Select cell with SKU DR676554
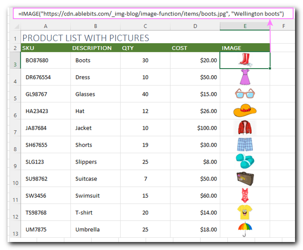The height and width of the screenshot is (250, 303). [x=46, y=77]
